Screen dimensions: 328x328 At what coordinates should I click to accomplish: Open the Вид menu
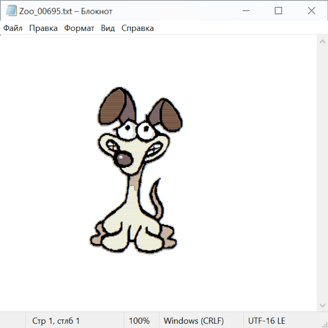(108, 28)
